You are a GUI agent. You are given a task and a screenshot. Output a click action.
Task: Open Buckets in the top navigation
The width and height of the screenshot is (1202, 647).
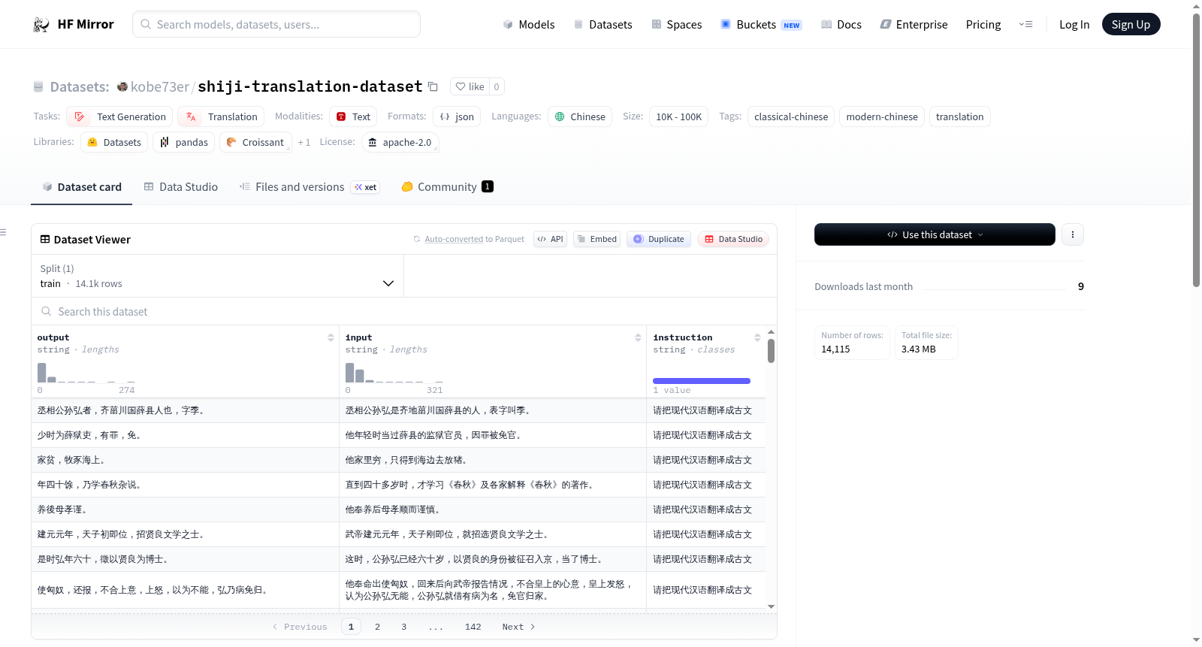761,24
